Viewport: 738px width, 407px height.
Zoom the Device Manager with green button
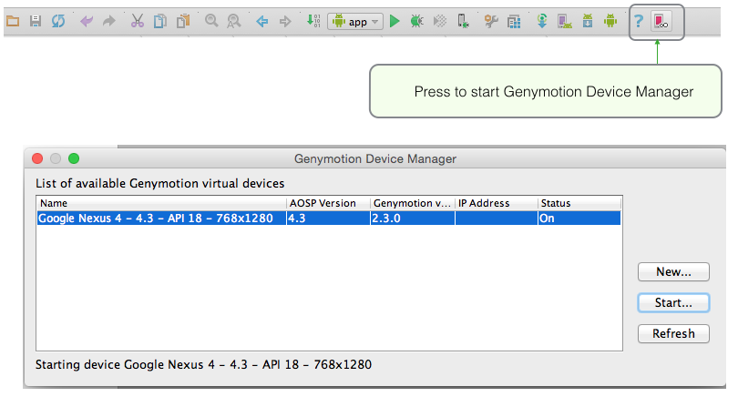click(74, 158)
